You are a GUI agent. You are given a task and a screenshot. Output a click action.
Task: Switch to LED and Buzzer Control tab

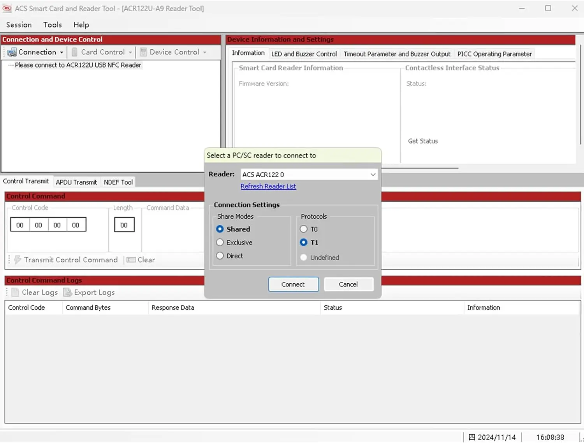point(304,54)
